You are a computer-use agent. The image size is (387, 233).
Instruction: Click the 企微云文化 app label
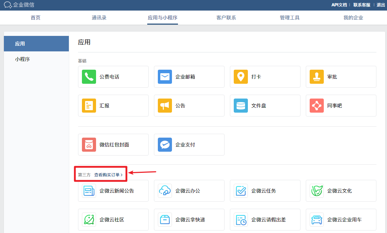339,191
